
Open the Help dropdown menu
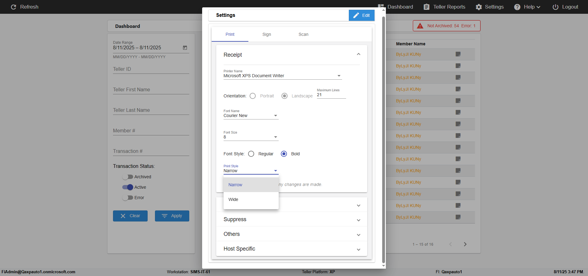[527, 7]
